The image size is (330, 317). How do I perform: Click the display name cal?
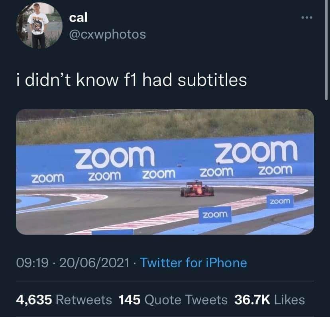(78, 18)
